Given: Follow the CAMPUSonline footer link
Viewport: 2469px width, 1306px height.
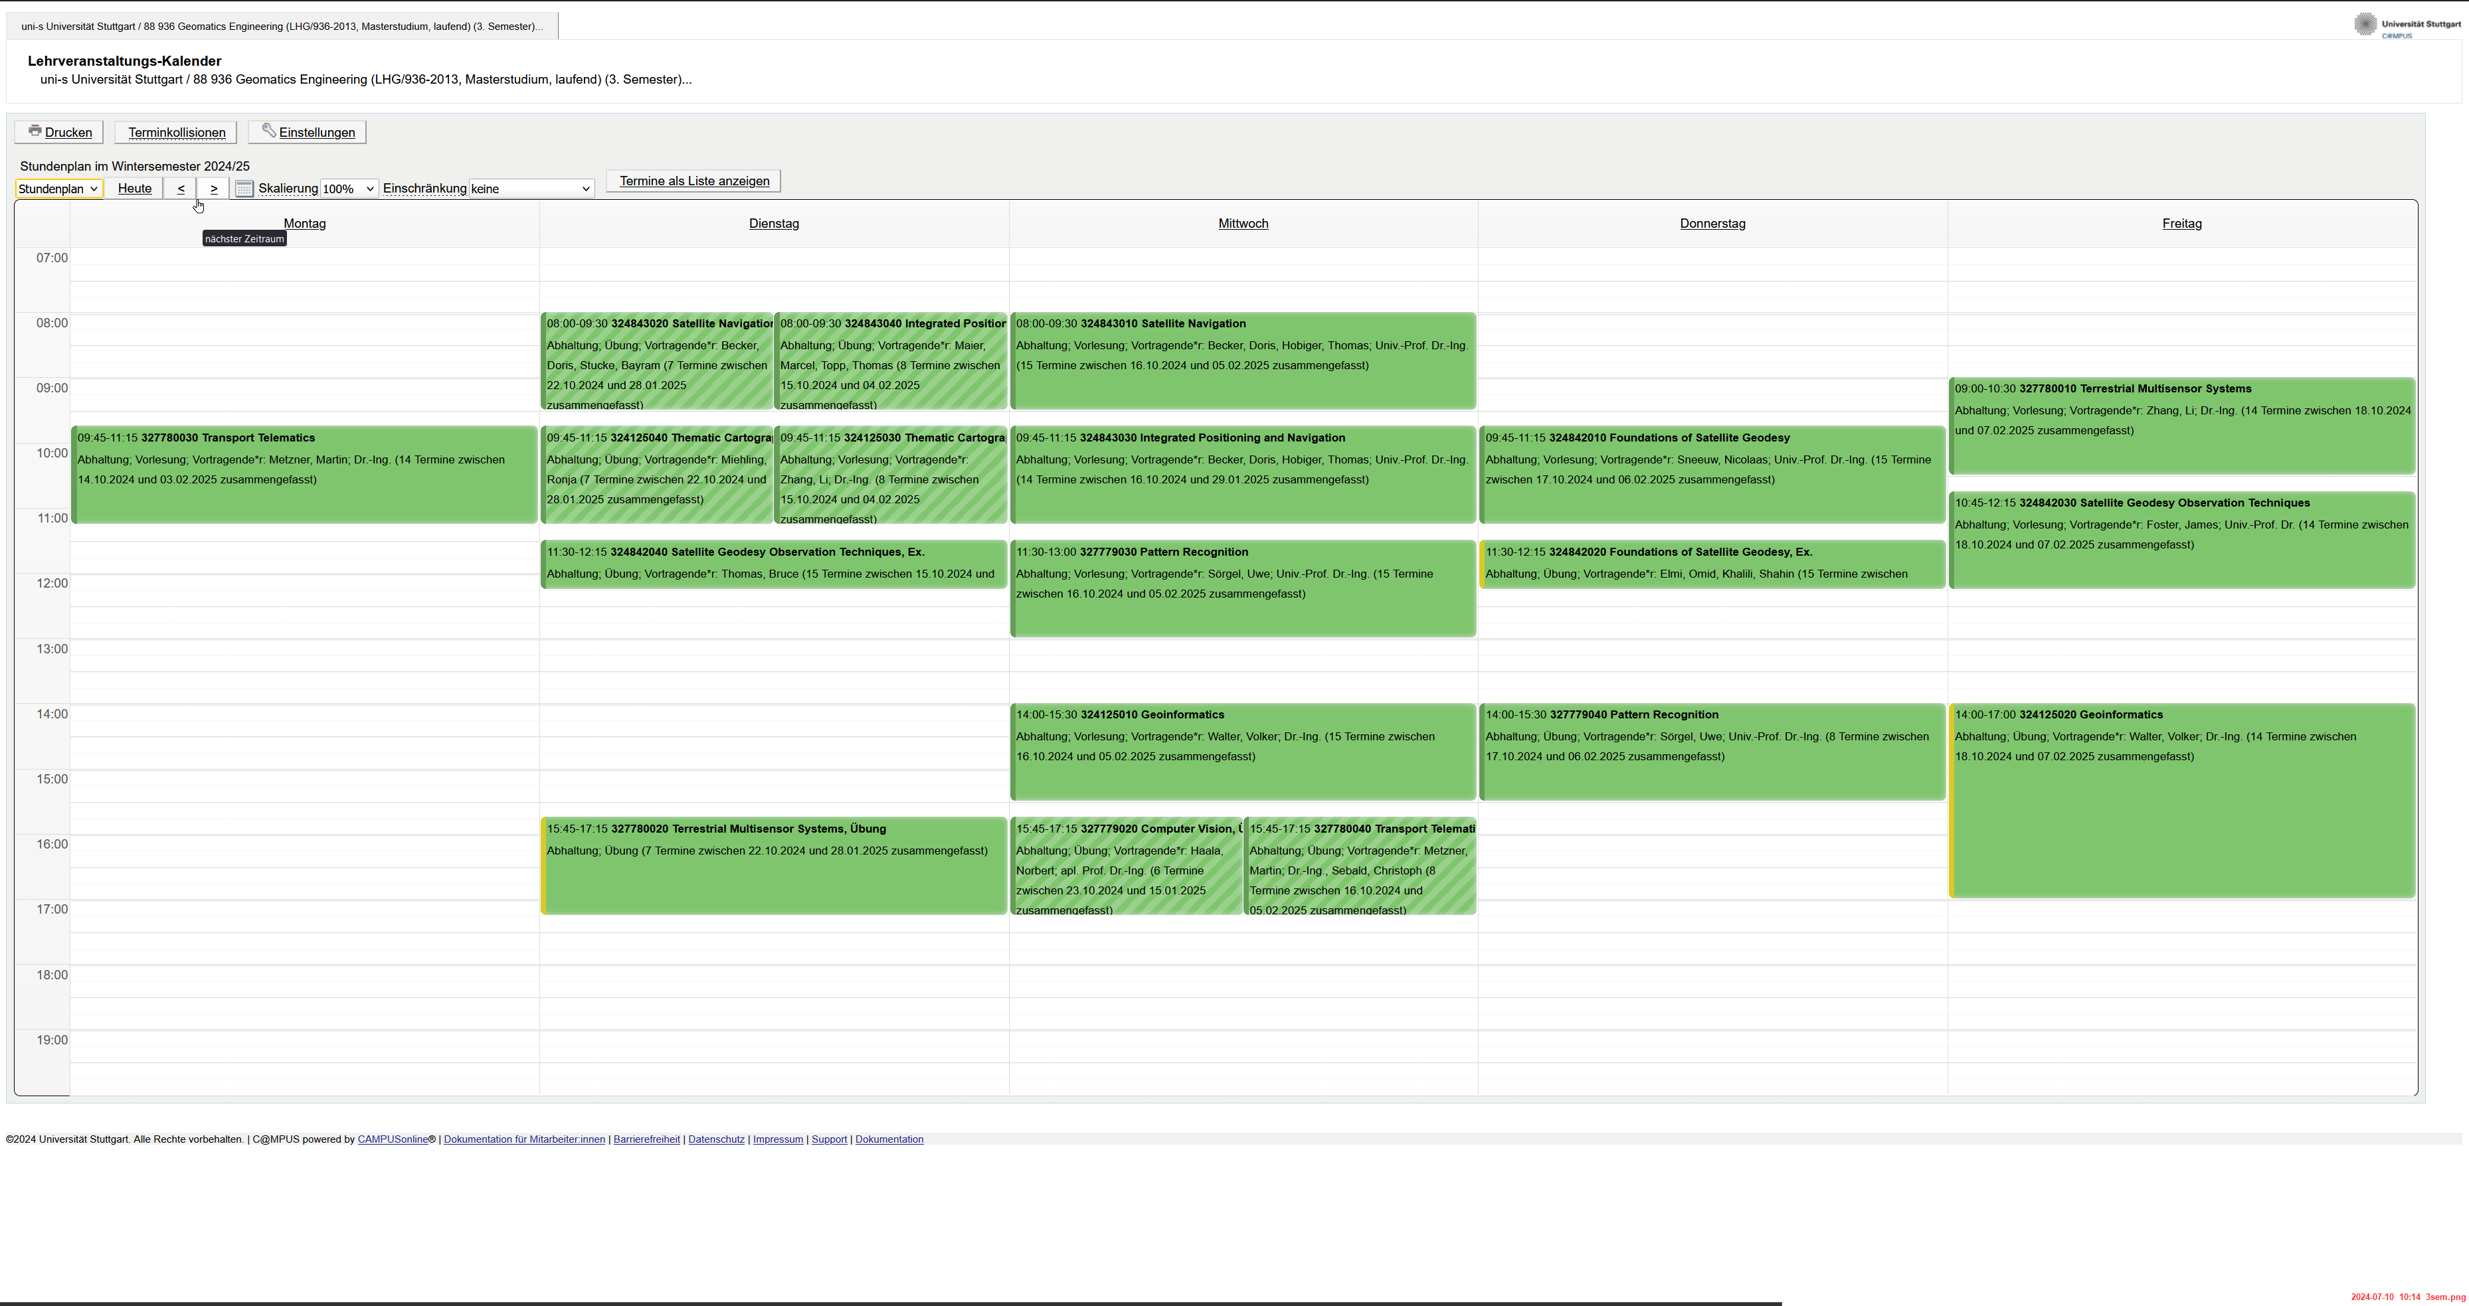Looking at the screenshot, I should click(393, 1139).
